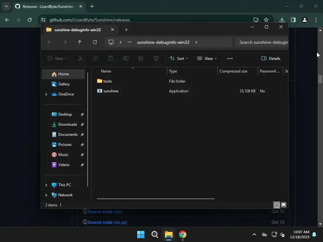
Task: Open the Sort dropdown menu
Action: (179, 58)
